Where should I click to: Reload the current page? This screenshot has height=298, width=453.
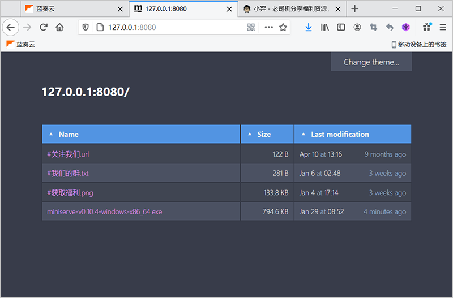coord(44,27)
